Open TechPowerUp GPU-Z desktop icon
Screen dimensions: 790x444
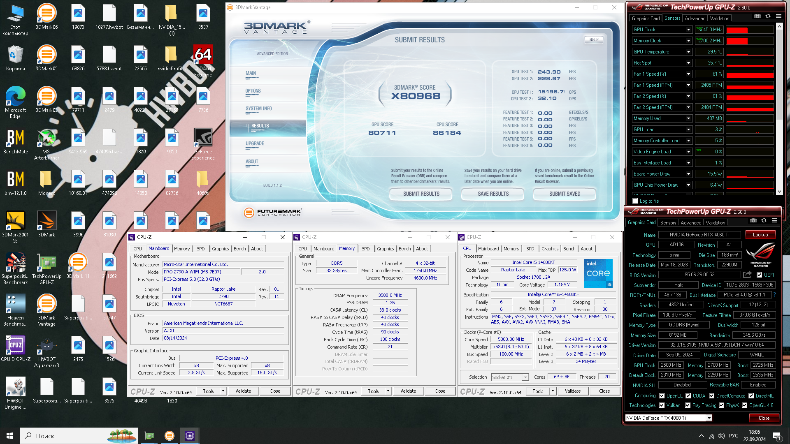[46, 268]
